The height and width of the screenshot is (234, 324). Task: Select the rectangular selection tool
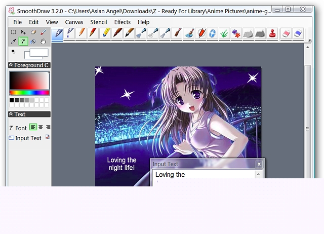tap(14, 32)
